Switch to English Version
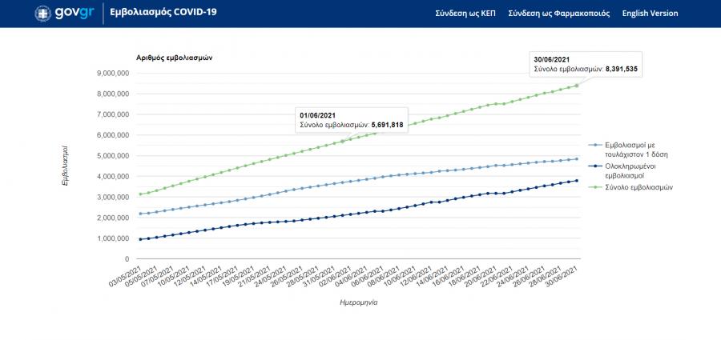Screen dimensions: 721x340 [x=650, y=14]
